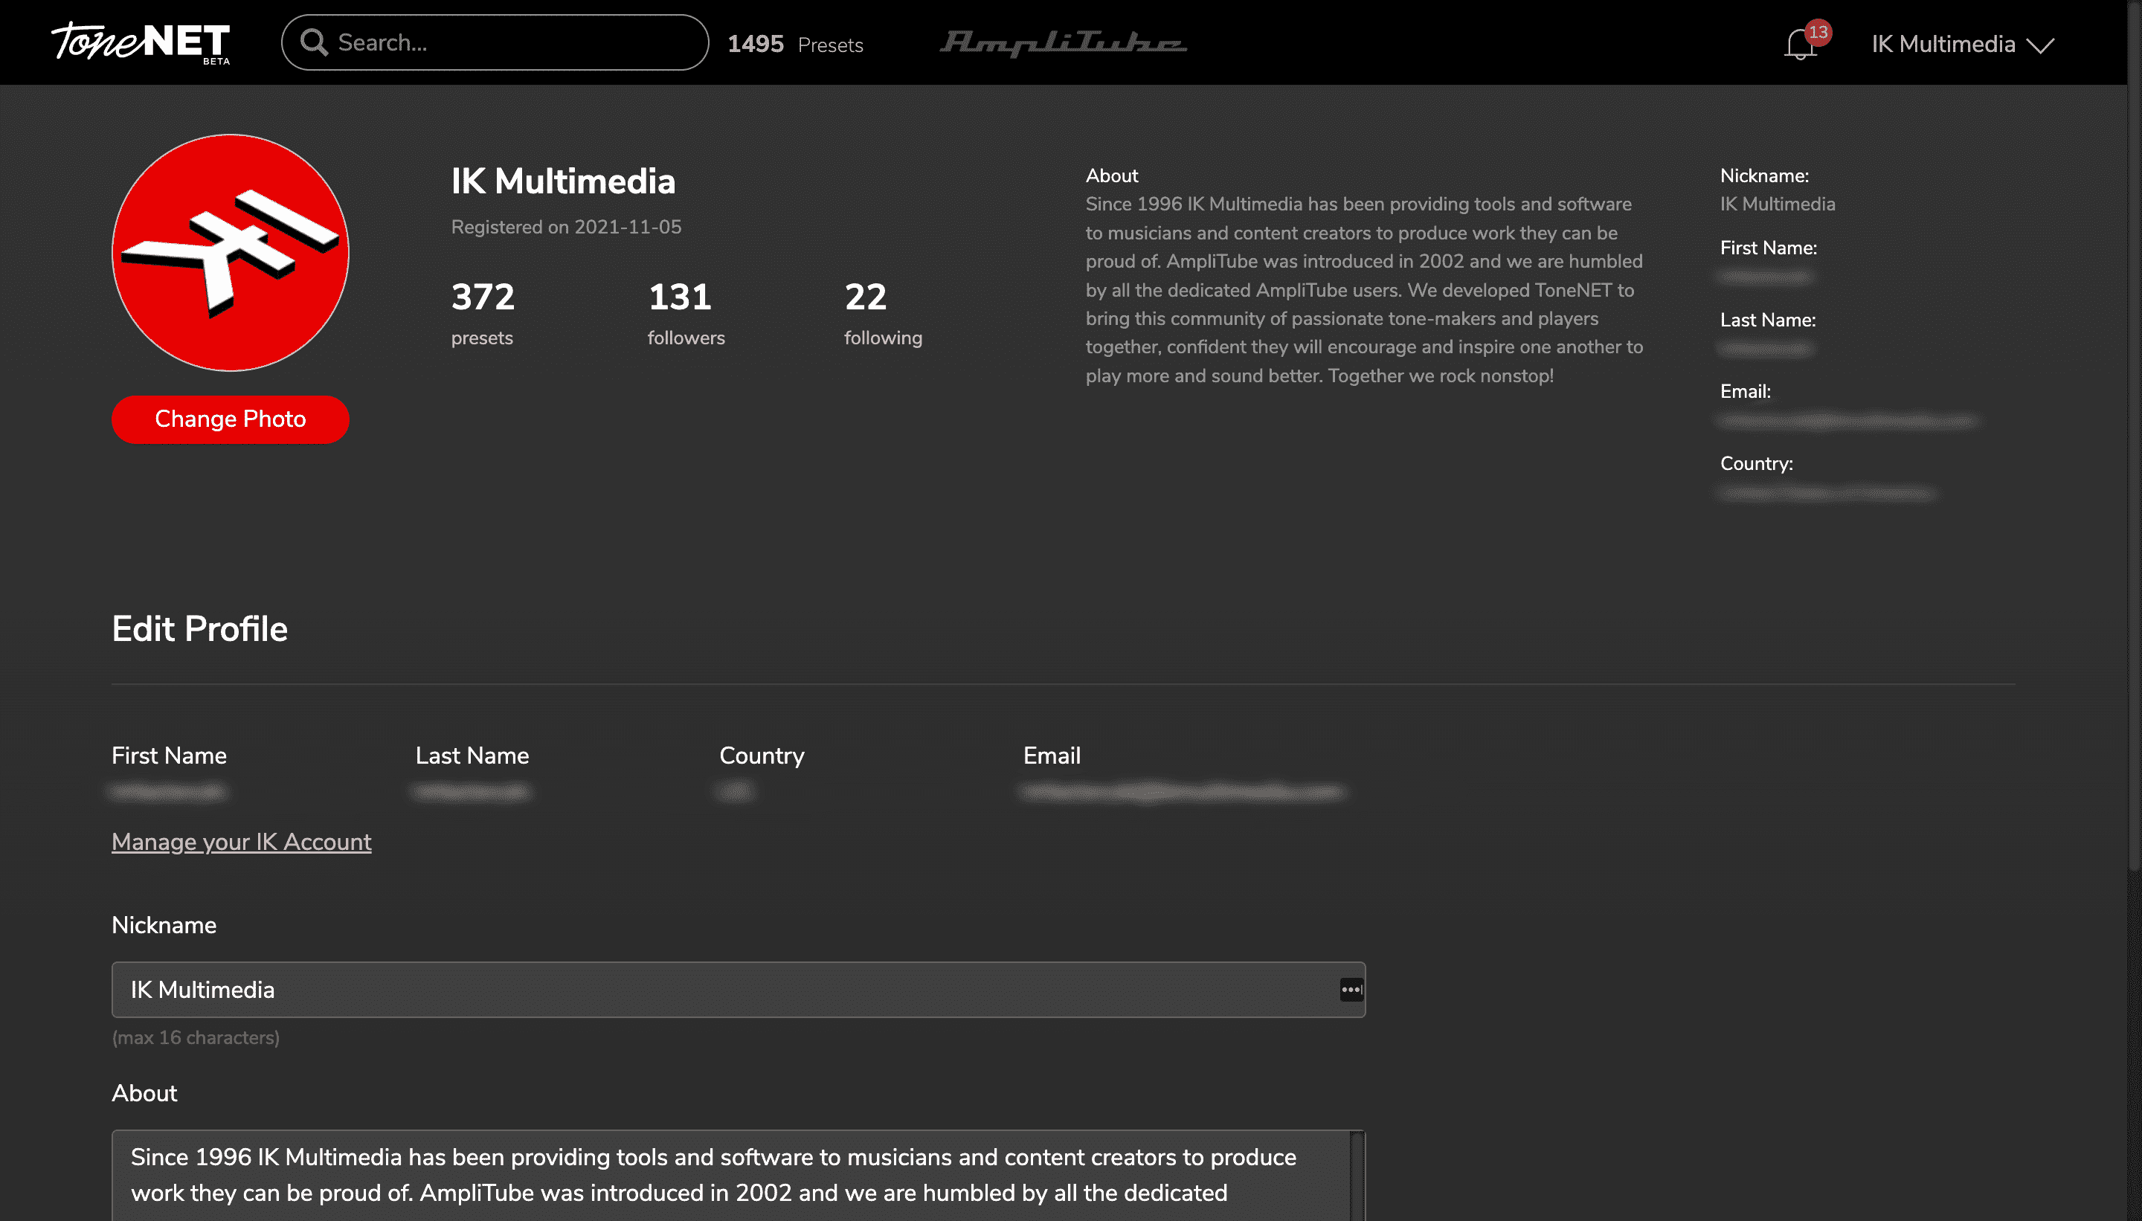Click into the Nickname text field

(x=721, y=990)
